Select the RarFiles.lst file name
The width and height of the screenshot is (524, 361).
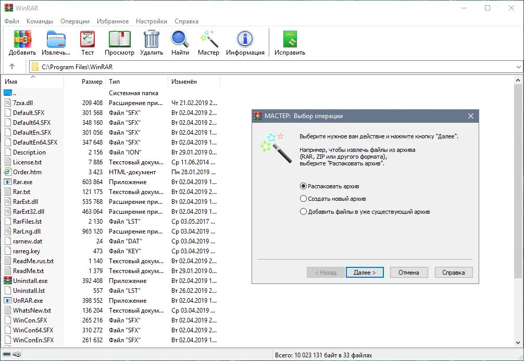pyautogui.click(x=28, y=222)
